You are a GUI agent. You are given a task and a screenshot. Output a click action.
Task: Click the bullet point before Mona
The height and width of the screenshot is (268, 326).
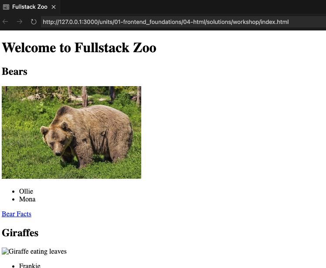14,200
